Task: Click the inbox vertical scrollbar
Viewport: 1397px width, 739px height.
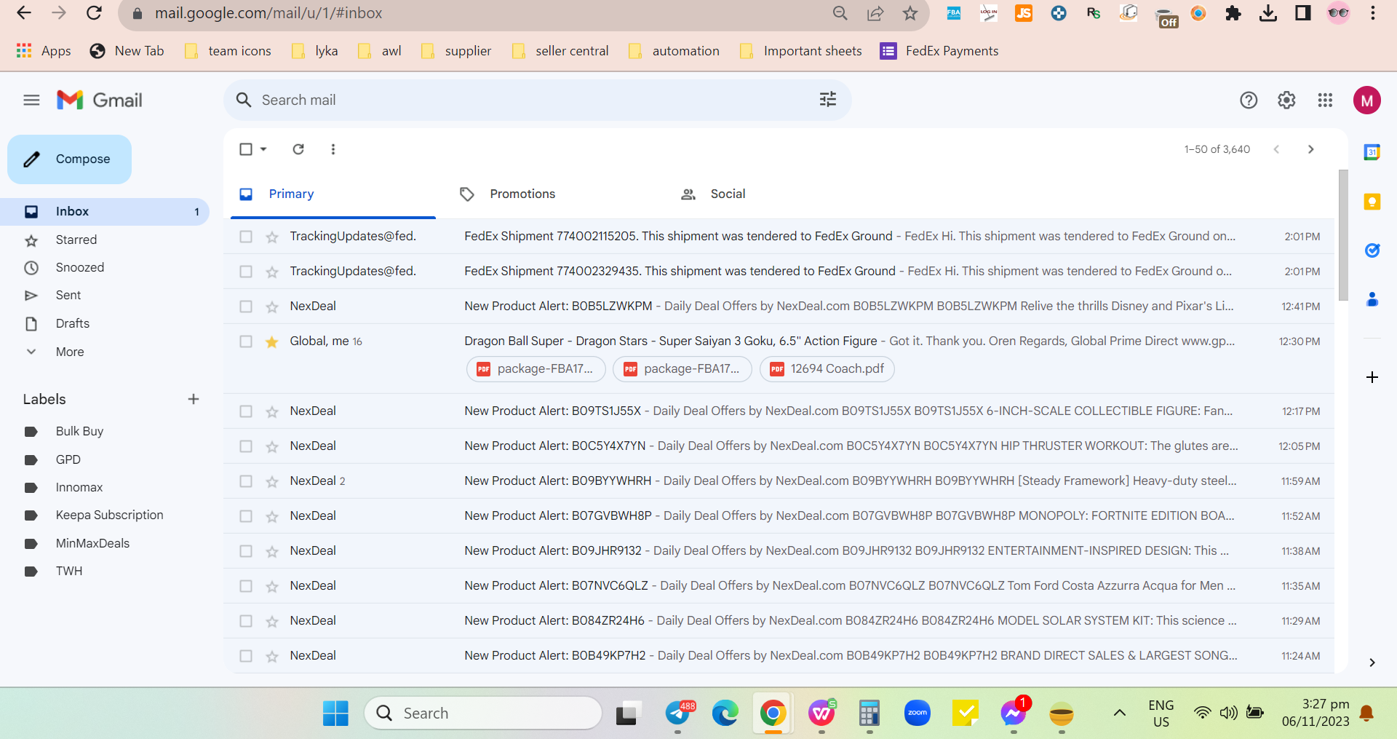Action: pyautogui.click(x=1343, y=234)
